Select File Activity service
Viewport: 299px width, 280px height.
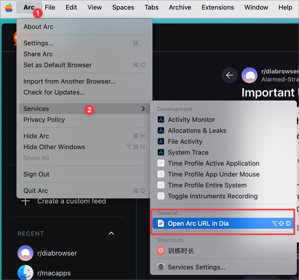pos(223,141)
